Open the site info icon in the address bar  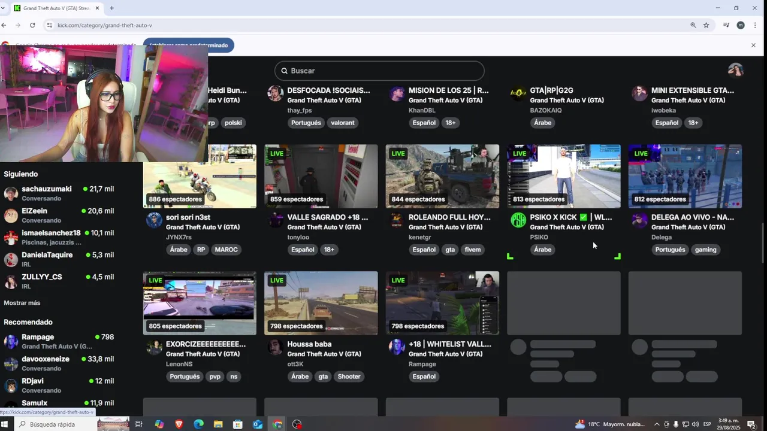click(49, 25)
